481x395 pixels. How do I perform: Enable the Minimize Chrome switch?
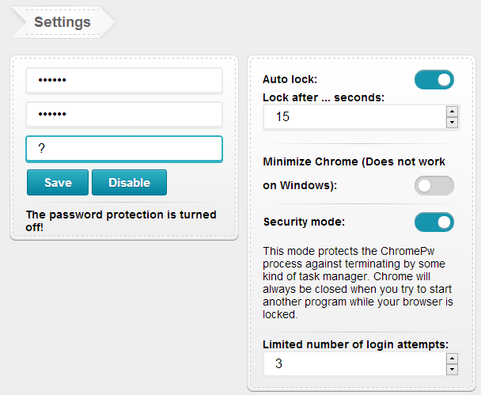[434, 185]
